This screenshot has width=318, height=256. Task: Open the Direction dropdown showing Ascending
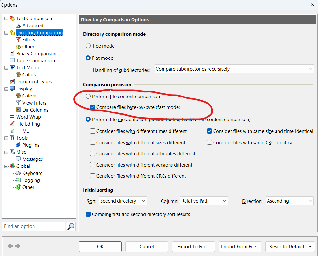point(289,201)
